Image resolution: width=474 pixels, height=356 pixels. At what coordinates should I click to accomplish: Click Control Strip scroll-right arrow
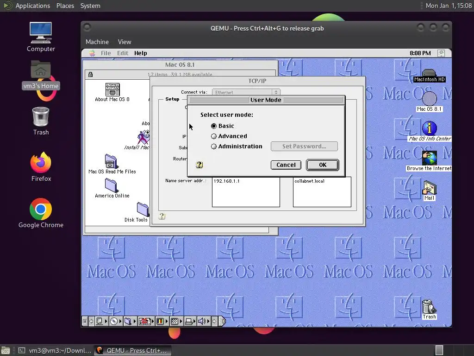click(214, 321)
